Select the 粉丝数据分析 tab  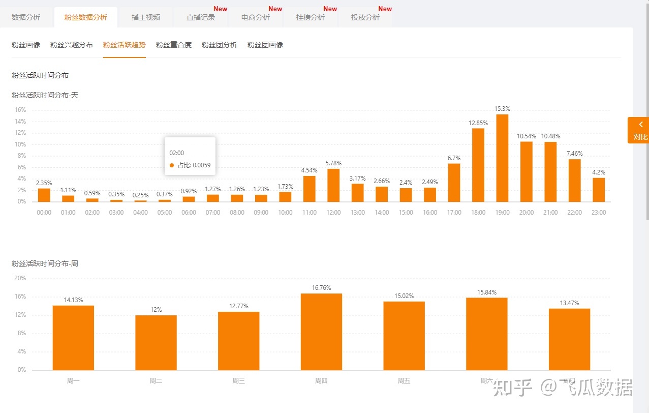point(86,17)
